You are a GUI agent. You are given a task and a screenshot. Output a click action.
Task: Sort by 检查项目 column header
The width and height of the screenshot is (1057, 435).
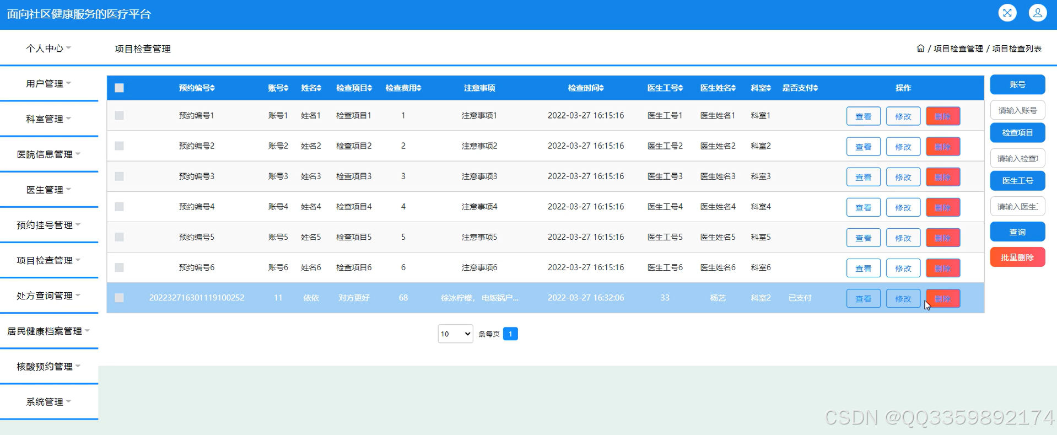click(354, 88)
